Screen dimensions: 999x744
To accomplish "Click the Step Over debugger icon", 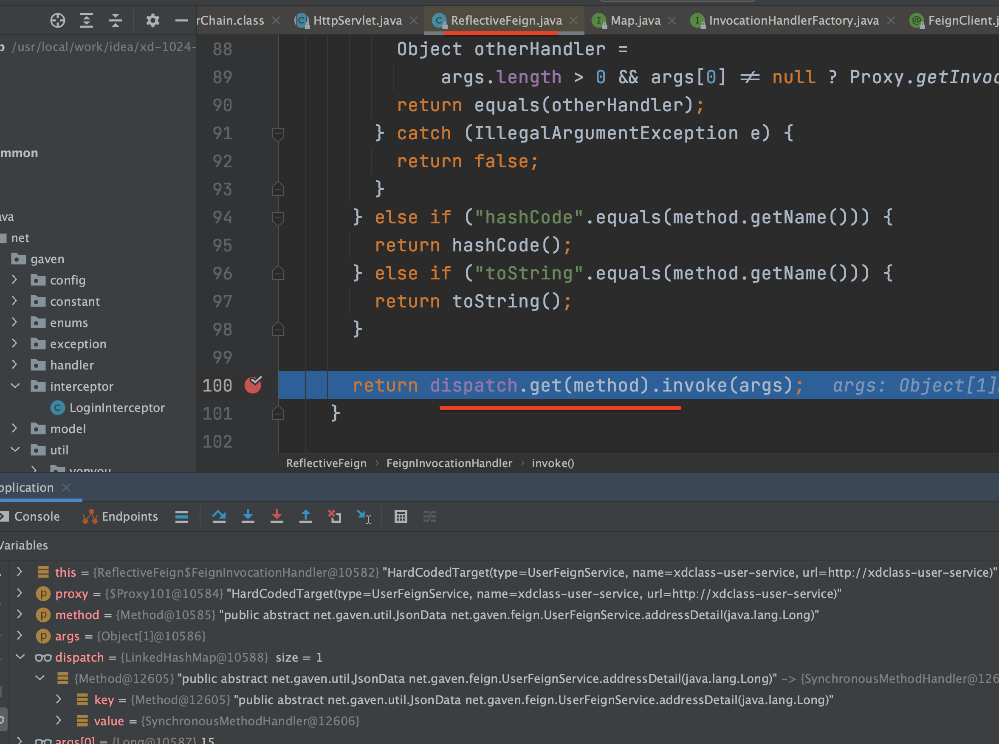I will click(x=219, y=516).
